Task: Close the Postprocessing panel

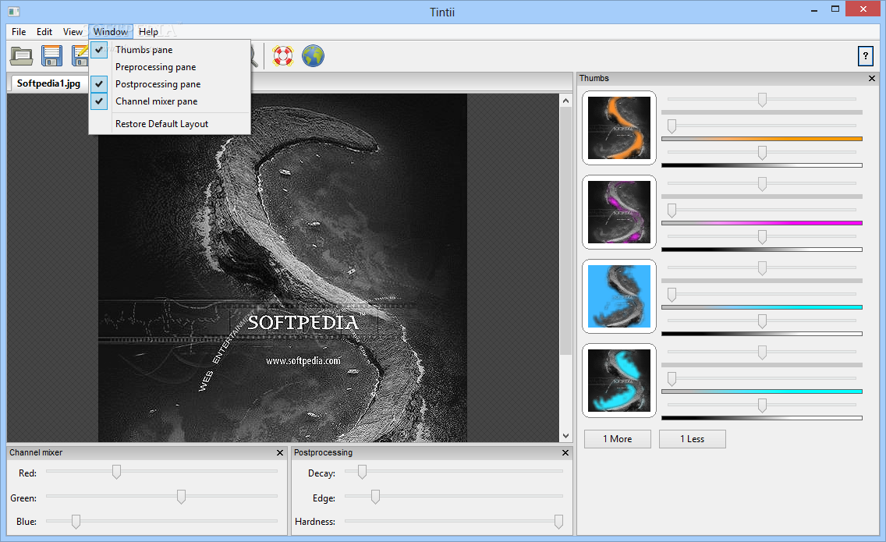Action: (x=565, y=452)
